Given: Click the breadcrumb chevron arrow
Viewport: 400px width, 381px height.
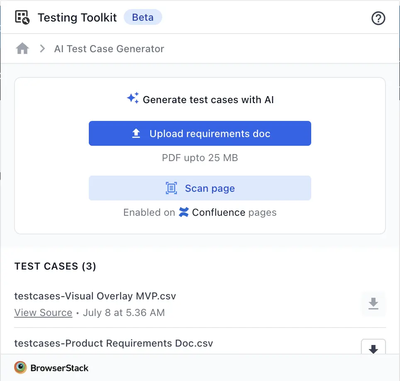Looking at the screenshot, I should point(42,48).
